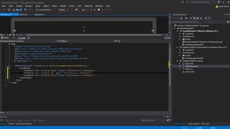Open the TELERIK menu
The height and width of the screenshot is (129, 230).
(x=19, y=6)
